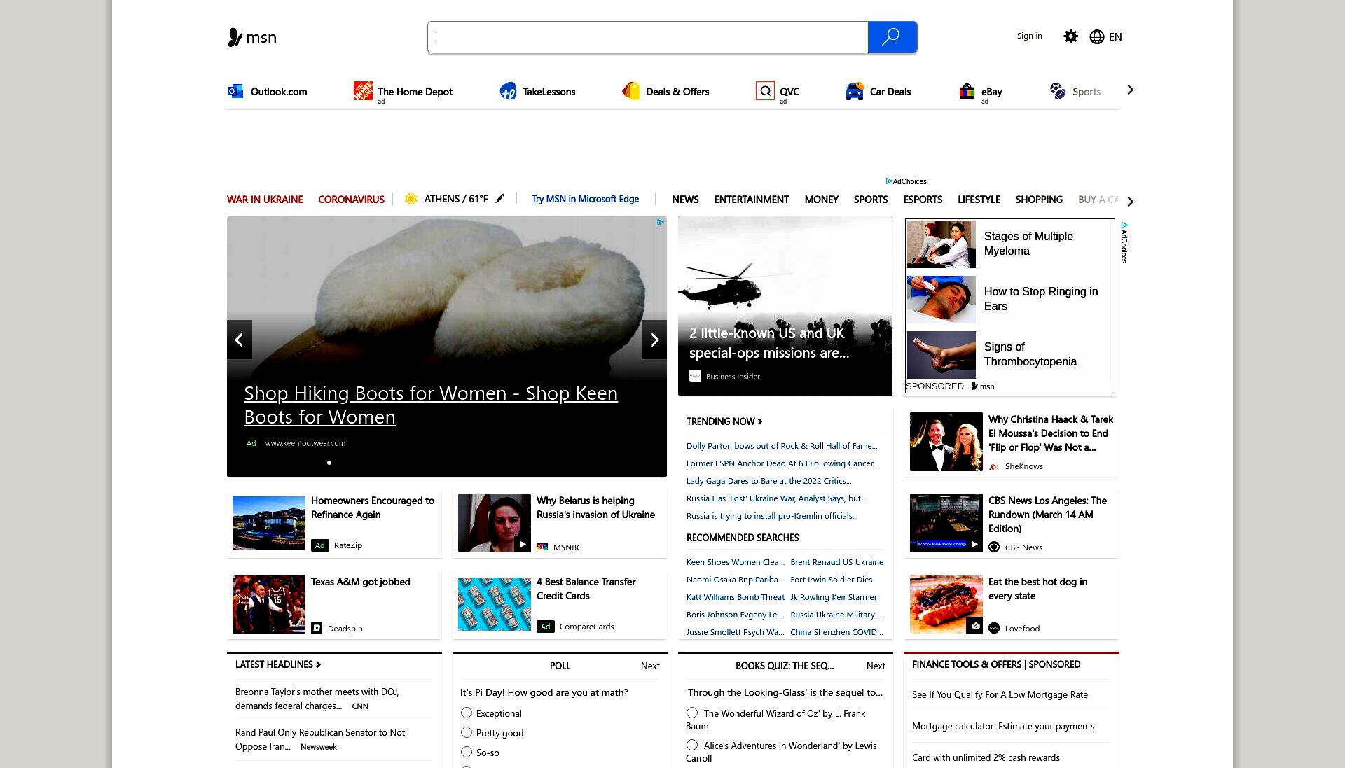Click the Deals & Offers tag icon
Viewport: 1345px width, 768px height.
coord(630,91)
